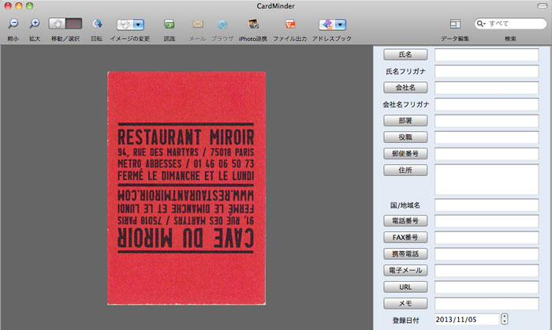Click the zoom out (縮小) magnifier icon
Image resolution: width=552 pixels, height=330 pixels.
tap(13, 24)
